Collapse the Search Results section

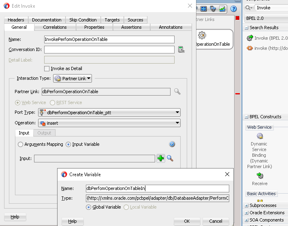(x=246, y=28)
